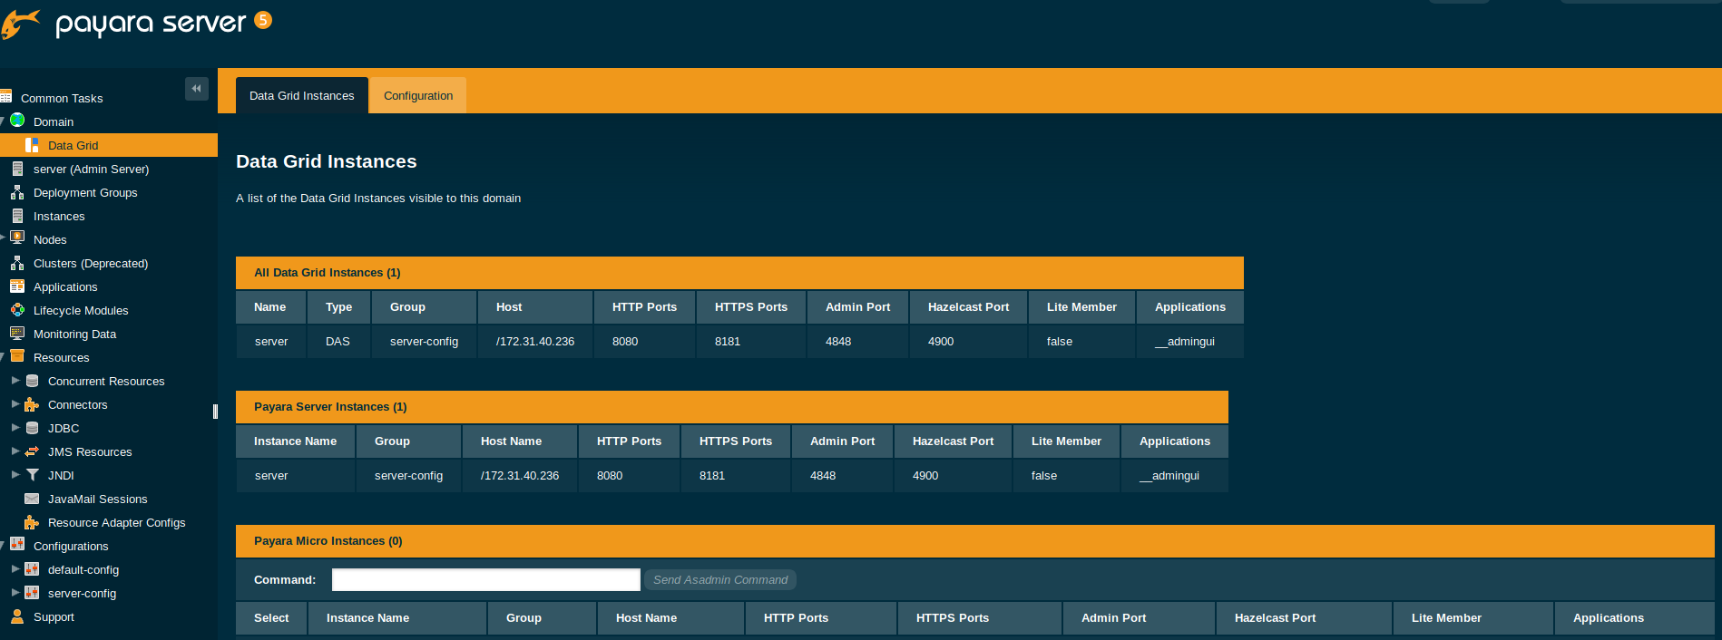Click Send Asadmin Command button
The width and height of the screenshot is (1722, 640).
click(720, 579)
